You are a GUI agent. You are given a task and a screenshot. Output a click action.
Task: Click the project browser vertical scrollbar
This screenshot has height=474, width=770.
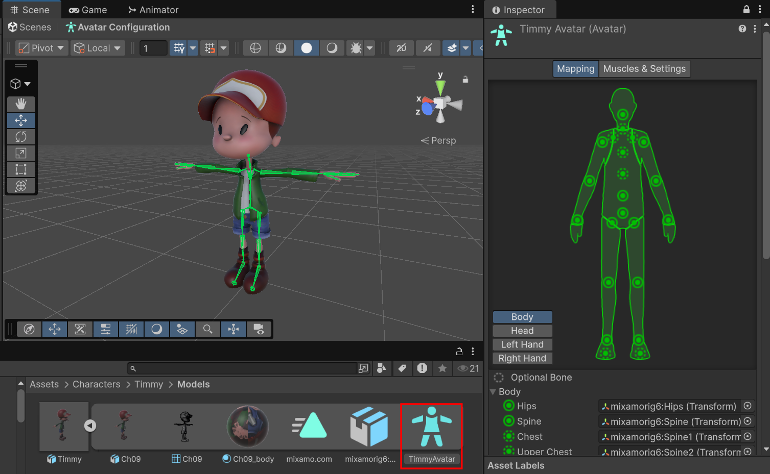pos(21,406)
